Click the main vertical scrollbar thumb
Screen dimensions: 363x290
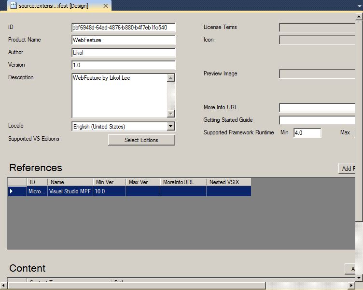pos(359,120)
